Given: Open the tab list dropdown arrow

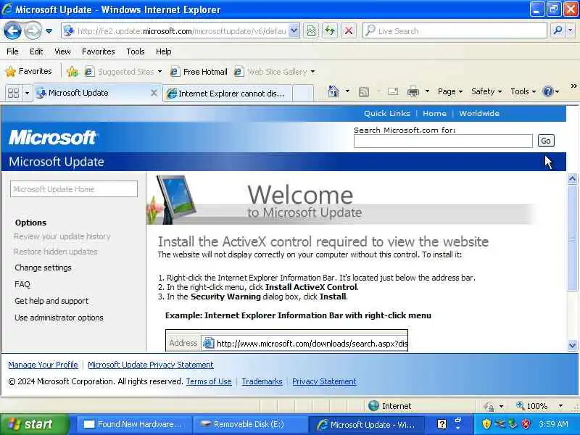Looking at the screenshot, I should 27,93.
